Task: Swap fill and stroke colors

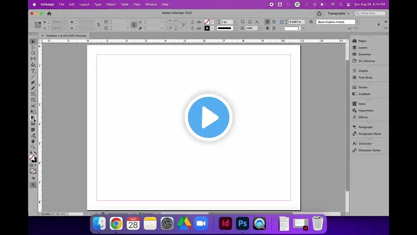Action: pos(35,152)
